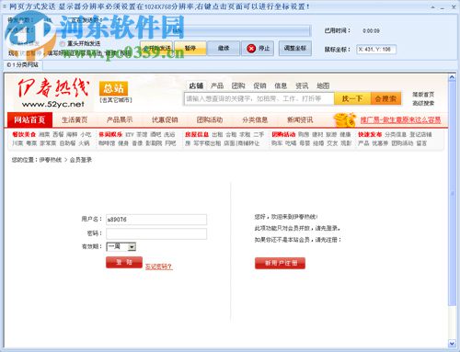Switch search category to 地图
This screenshot has height=352, width=460.
point(323,85)
